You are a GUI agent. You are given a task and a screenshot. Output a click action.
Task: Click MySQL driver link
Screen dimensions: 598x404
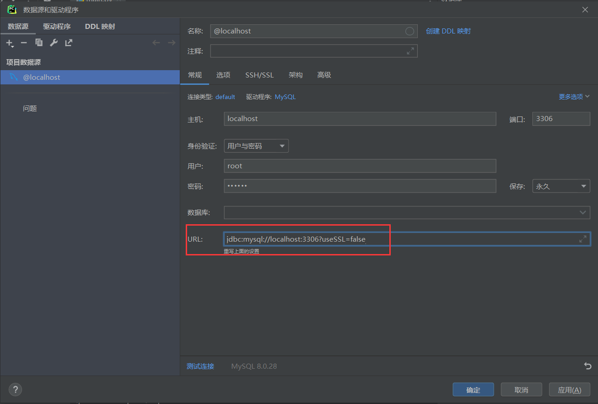pos(285,97)
